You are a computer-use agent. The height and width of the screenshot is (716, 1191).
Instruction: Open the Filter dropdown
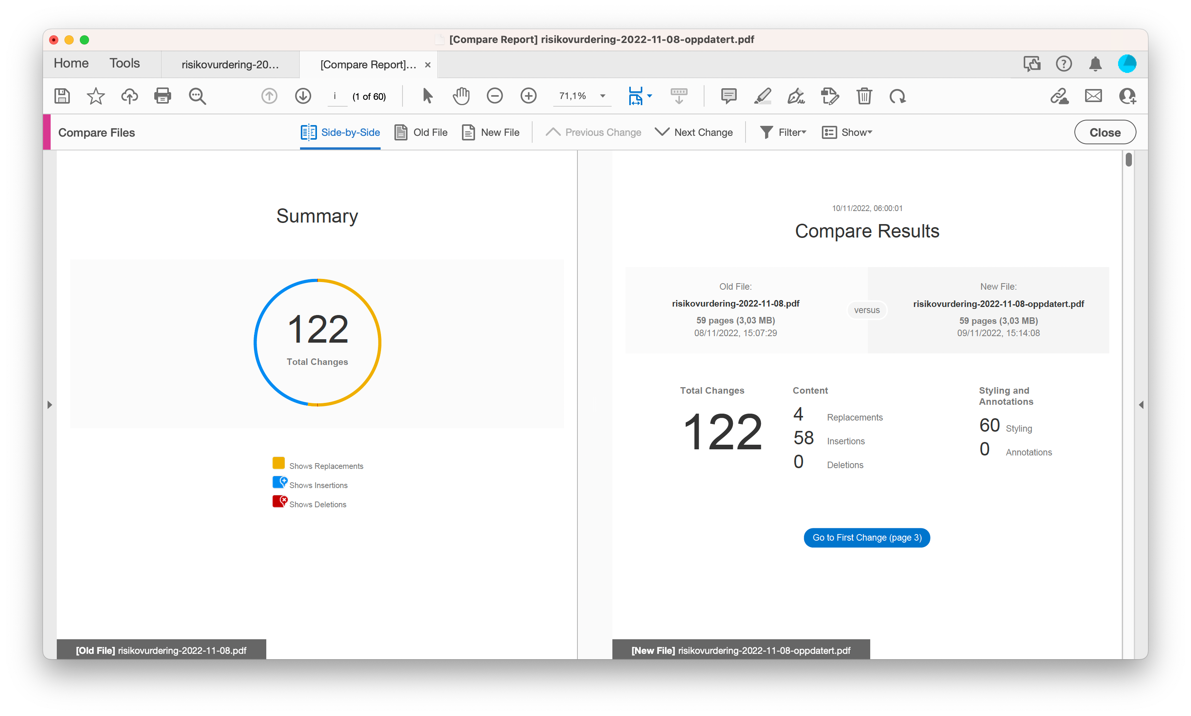[x=783, y=132]
